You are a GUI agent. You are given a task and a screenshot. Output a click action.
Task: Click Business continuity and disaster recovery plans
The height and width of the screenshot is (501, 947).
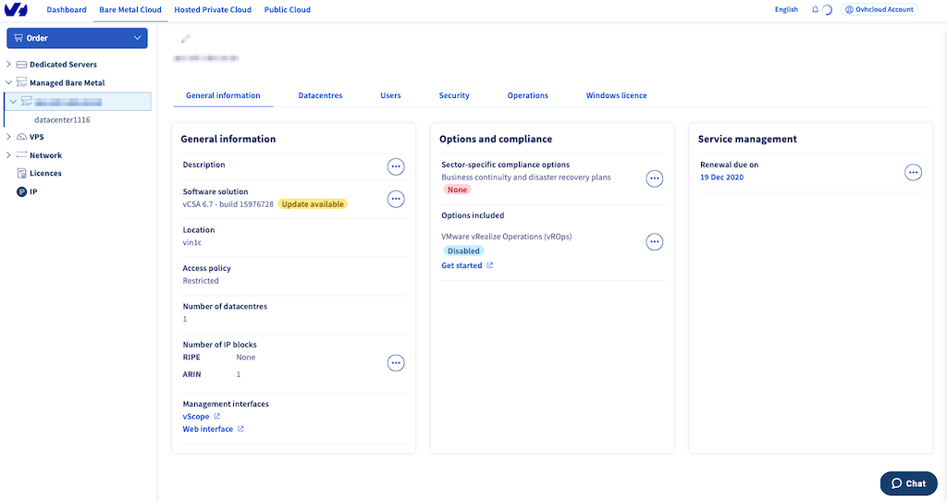pyautogui.click(x=526, y=177)
